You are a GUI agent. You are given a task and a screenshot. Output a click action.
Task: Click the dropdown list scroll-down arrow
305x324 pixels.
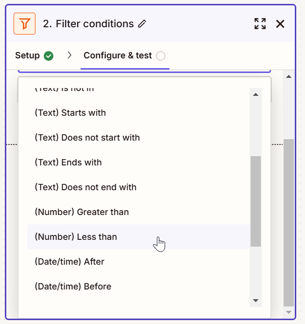pos(255,301)
